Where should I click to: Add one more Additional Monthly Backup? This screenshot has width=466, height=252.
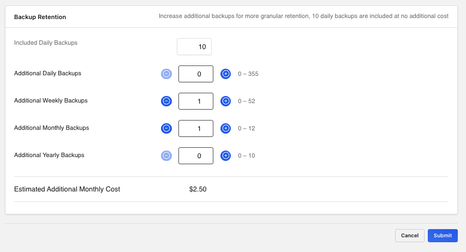(225, 128)
